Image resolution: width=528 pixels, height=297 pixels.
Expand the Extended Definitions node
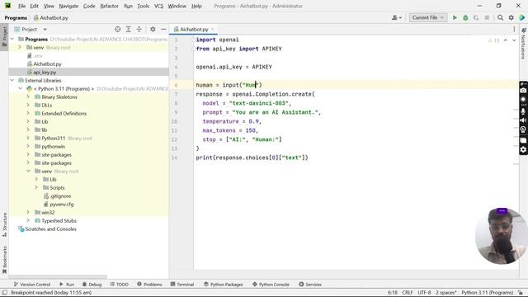[x=28, y=113]
